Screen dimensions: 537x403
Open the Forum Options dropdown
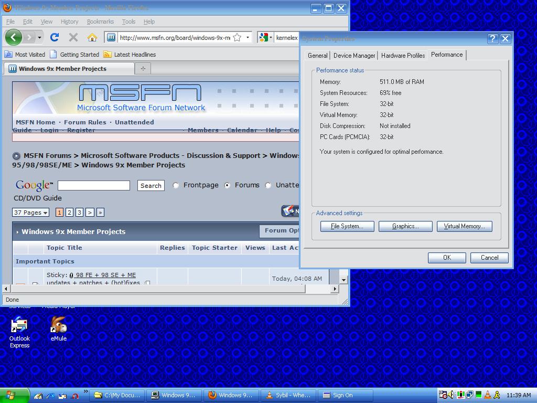point(280,231)
